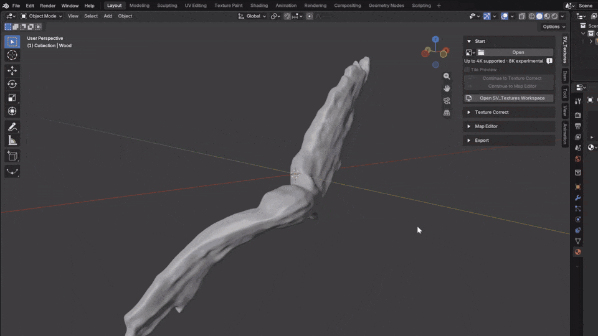The image size is (598, 336).
Task: Open the Object Mode dropdown
Action: point(41,16)
